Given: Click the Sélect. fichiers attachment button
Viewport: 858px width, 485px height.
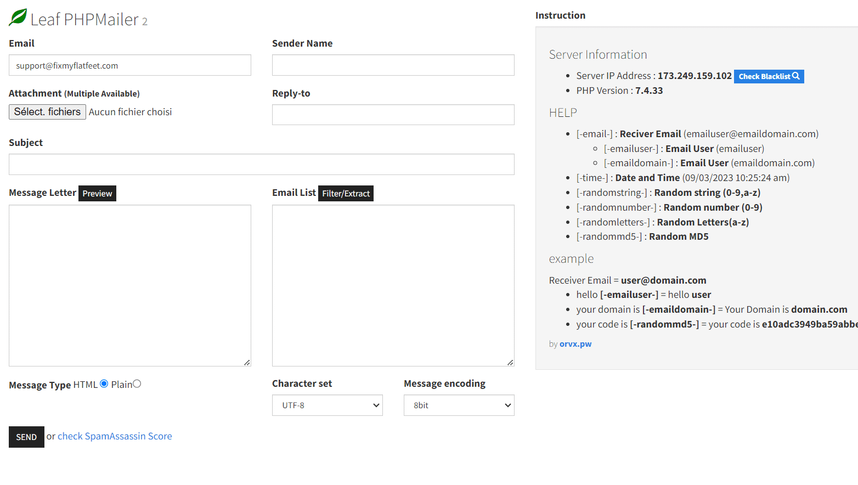Looking at the screenshot, I should pyautogui.click(x=47, y=112).
